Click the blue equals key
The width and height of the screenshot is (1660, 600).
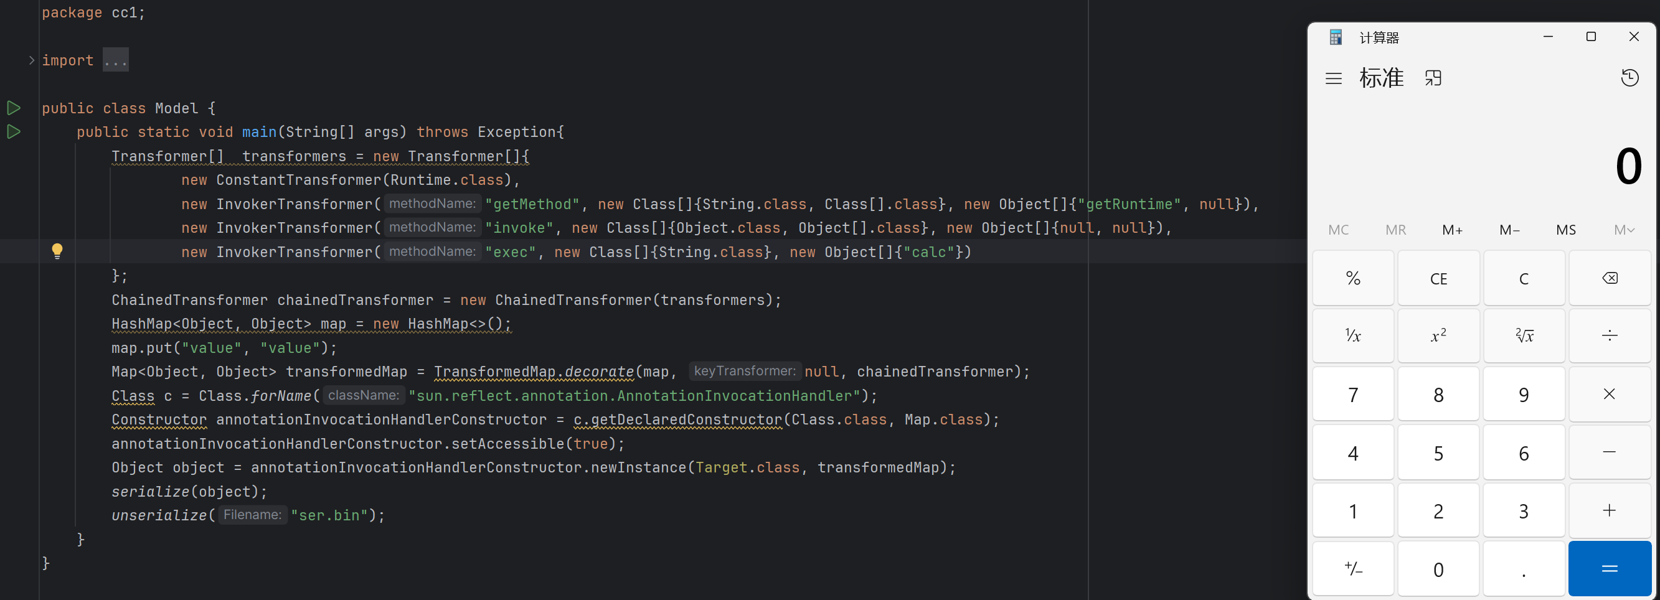pyautogui.click(x=1609, y=568)
